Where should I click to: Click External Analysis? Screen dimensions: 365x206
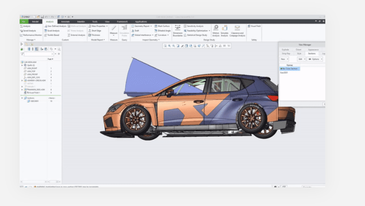point(76,35)
